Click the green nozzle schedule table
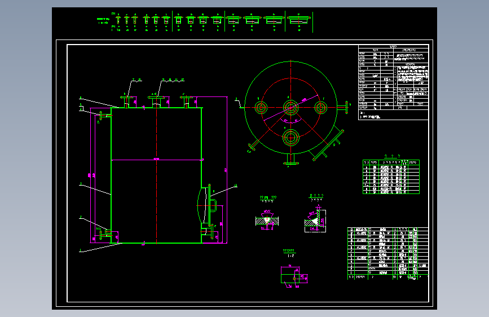Image resolution: width=489 pixels, height=317 pixels. pos(391,177)
